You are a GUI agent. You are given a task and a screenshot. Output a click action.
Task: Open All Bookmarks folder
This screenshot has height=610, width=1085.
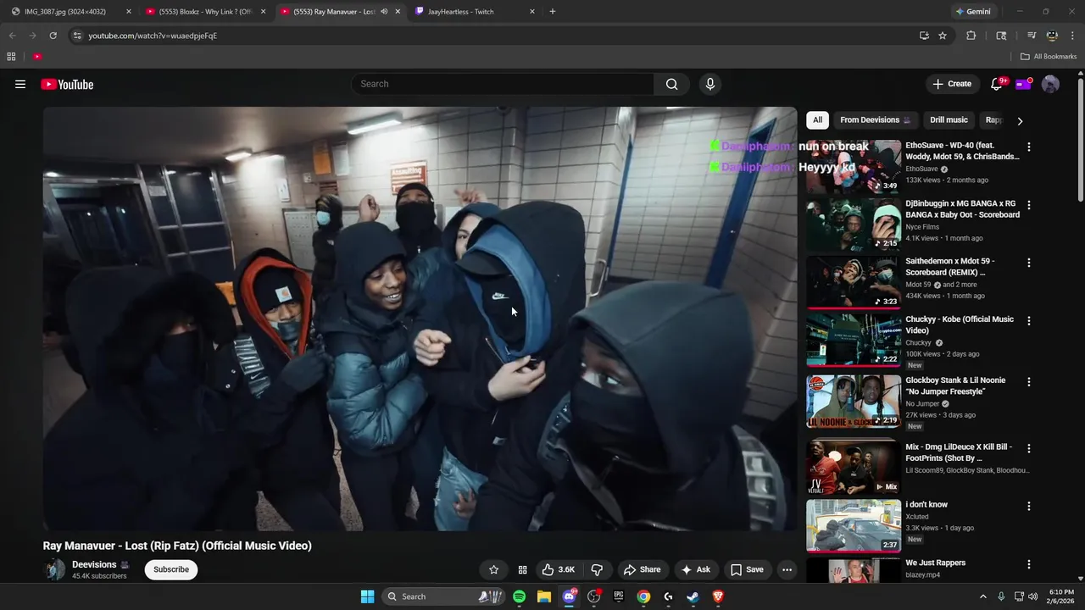pyautogui.click(x=1049, y=57)
